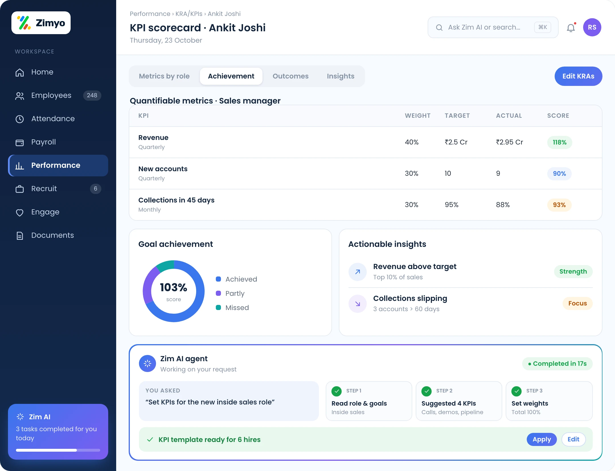The height and width of the screenshot is (471, 615).
Task: Click the RS user avatar
Action: [x=592, y=27]
